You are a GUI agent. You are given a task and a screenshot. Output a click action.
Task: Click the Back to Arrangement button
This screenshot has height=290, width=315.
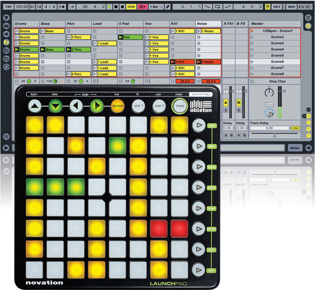click(x=142, y=7)
